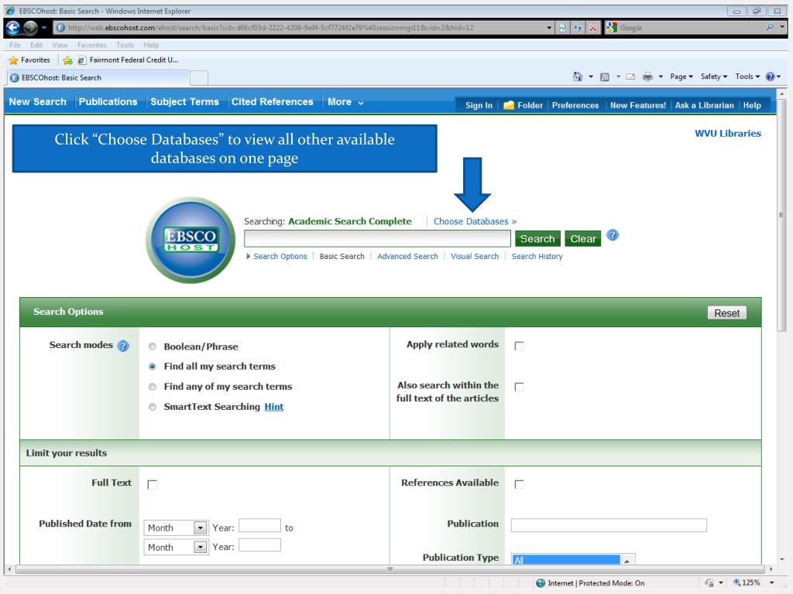793x594 pixels.
Task: Tick the Full Text limiter checkbox
Action: tap(153, 484)
